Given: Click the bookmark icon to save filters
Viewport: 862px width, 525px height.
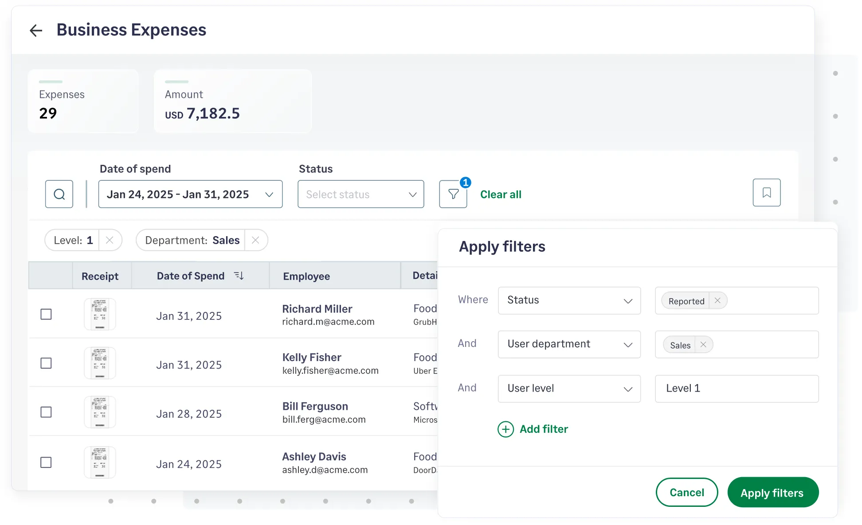Looking at the screenshot, I should (x=766, y=193).
